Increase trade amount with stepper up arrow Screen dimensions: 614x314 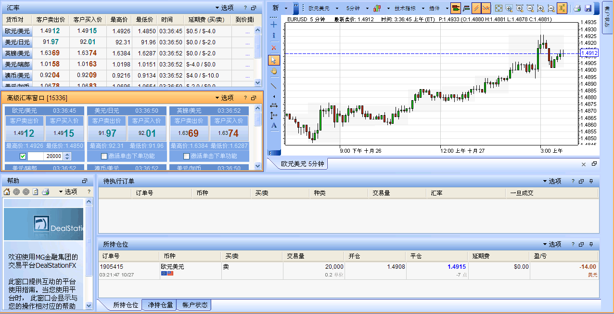pyautogui.click(x=67, y=154)
